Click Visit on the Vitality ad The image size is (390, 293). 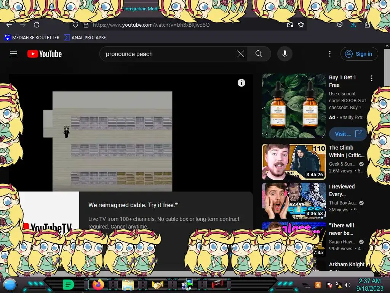point(347,134)
